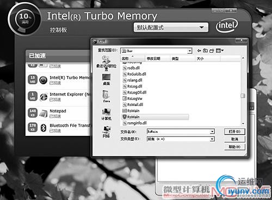Viewport: 272px width, 200px height.
Task: Click the Bluetooth icon in accelerated list
Action: pyautogui.click(x=43, y=128)
